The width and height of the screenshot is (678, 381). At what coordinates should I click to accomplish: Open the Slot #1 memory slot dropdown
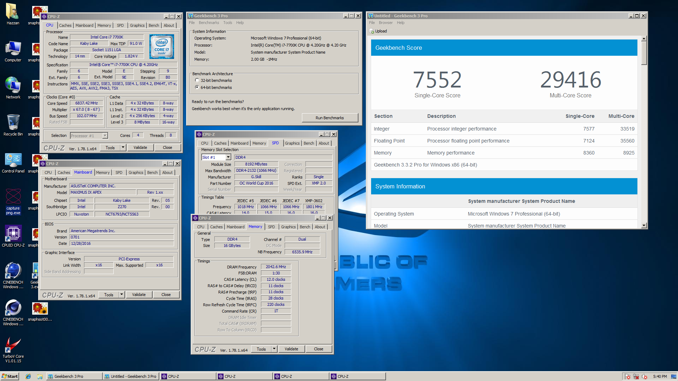(228, 157)
